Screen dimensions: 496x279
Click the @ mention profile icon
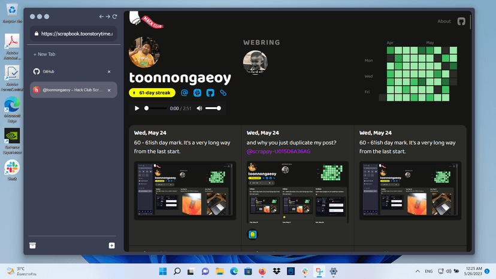[x=185, y=93]
